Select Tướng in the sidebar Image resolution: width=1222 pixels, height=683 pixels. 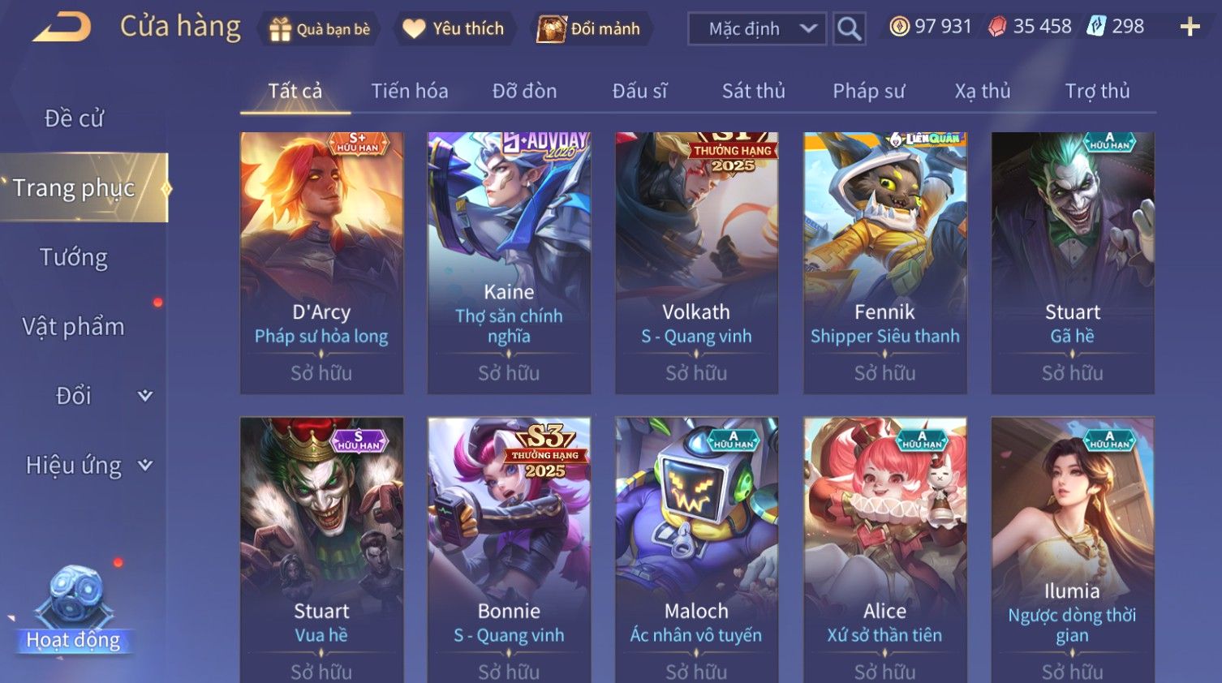73,257
